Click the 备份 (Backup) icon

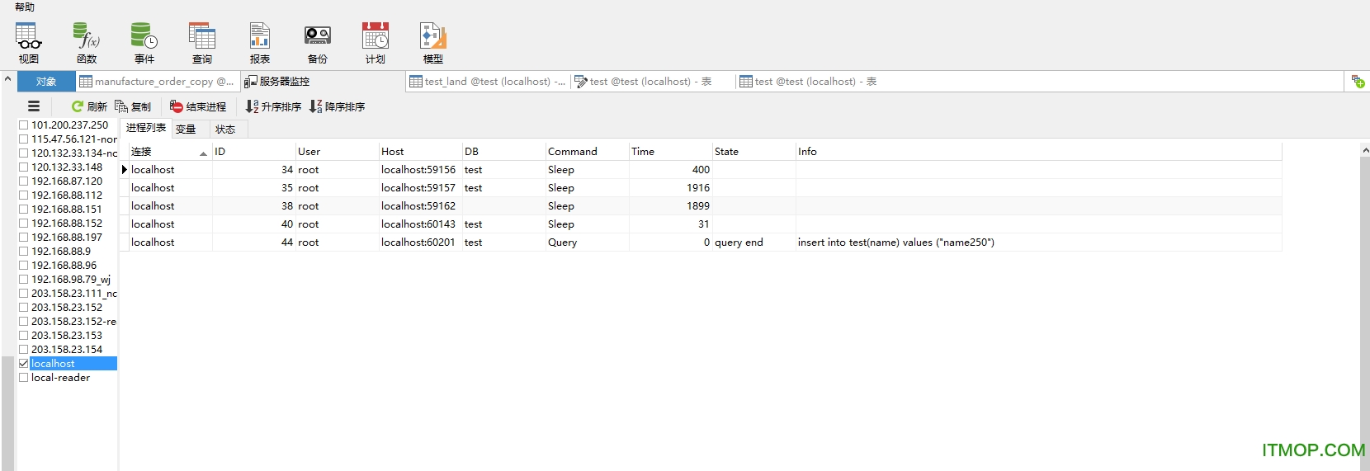pyautogui.click(x=318, y=43)
